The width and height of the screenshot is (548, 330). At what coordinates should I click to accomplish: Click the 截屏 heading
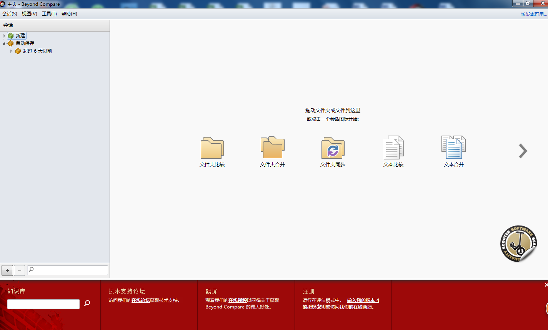pyautogui.click(x=212, y=292)
